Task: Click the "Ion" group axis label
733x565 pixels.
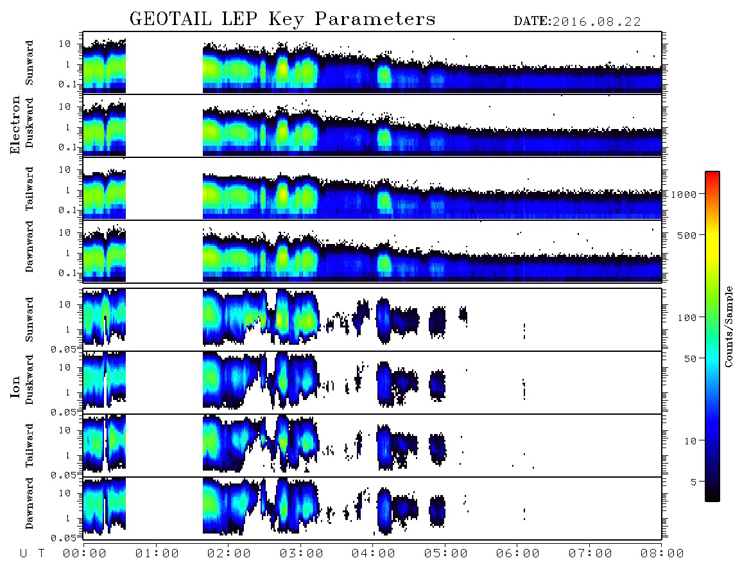Action: coord(15,387)
